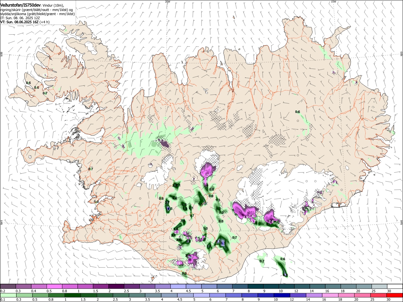The image size is (403, 302).
Task: Select the 'rigning/skúrir' legend description line
Action: [36, 9]
